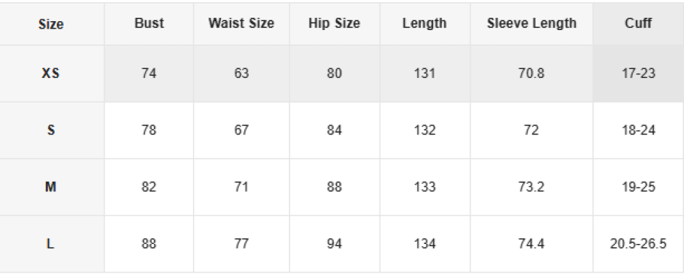The height and width of the screenshot is (274, 684).
Task: Select the L sleeve length value 74.4
Action: coord(531,244)
